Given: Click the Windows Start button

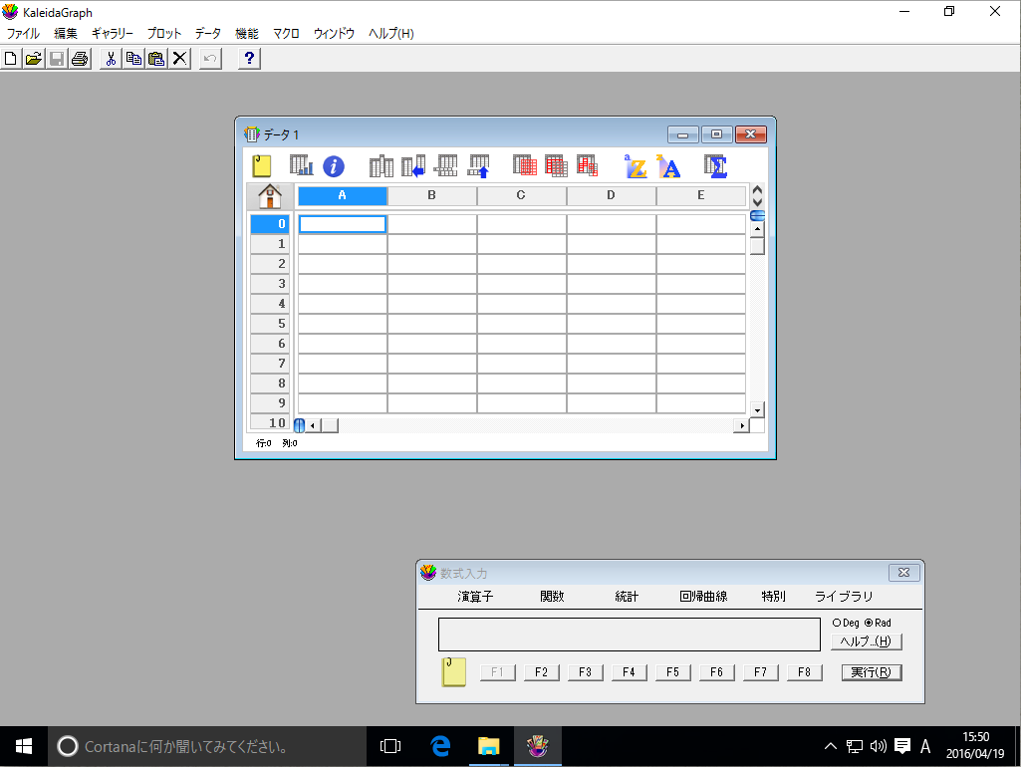Looking at the screenshot, I should tap(24, 746).
